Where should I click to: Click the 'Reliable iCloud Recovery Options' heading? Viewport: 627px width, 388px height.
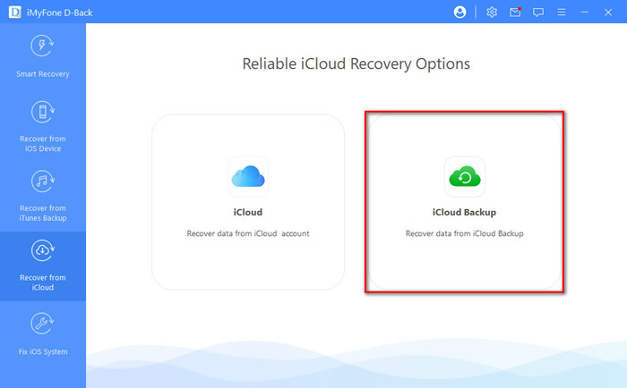(x=356, y=64)
